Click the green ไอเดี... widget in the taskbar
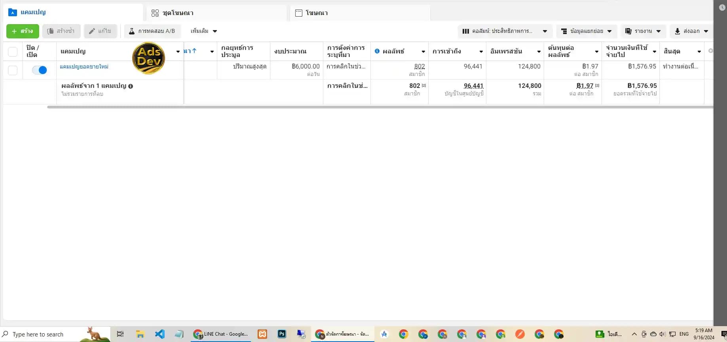The image size is (727, 342). (609, 334)
